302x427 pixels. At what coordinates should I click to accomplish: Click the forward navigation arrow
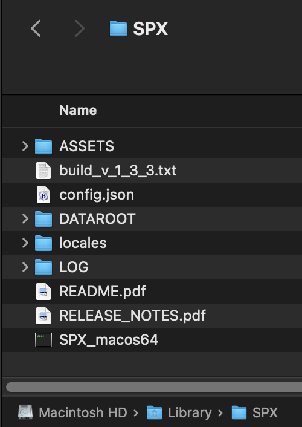[80, 28]
